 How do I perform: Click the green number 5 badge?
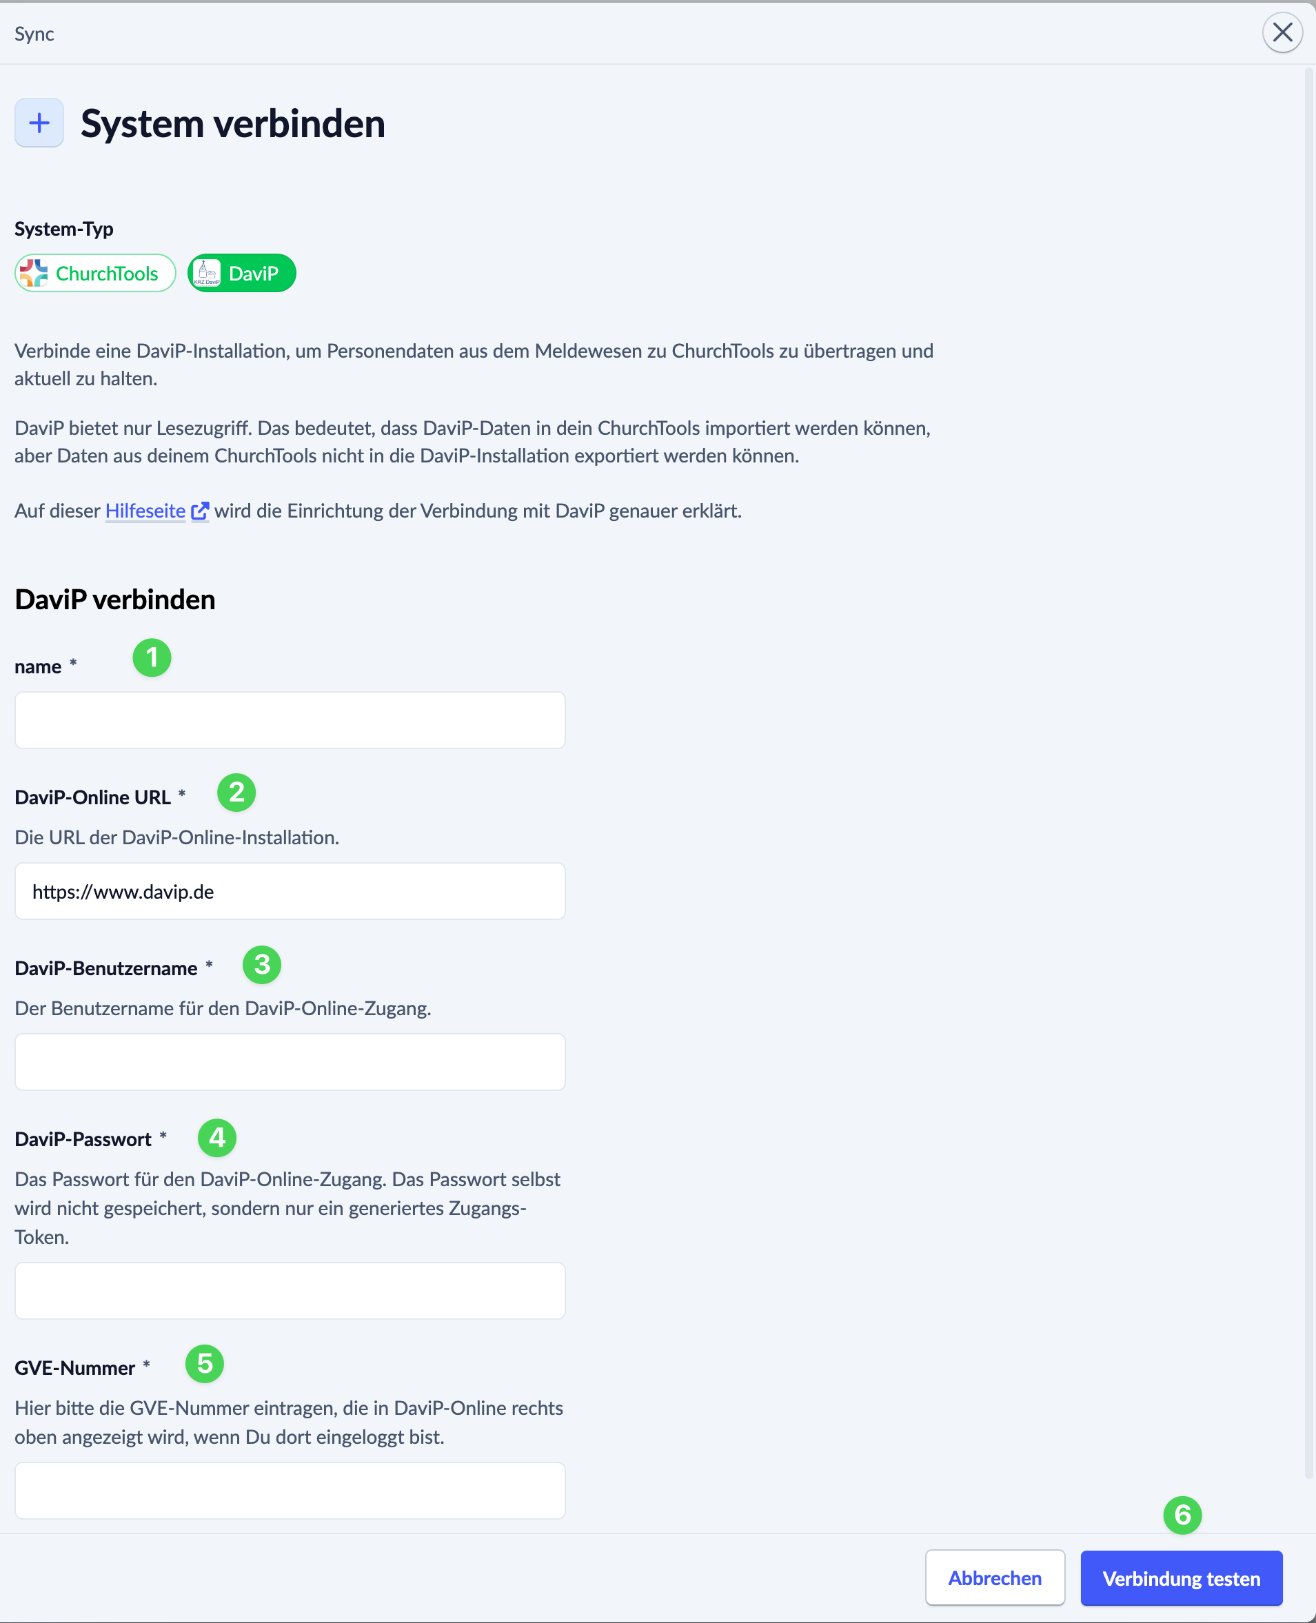click(205, 1364)
